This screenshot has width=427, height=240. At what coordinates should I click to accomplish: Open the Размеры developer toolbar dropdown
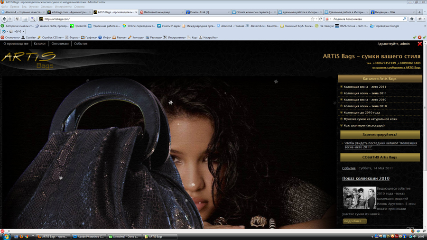tap(154, 37)
